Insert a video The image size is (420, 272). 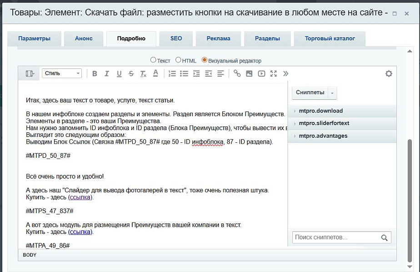[x=261, y=73]
